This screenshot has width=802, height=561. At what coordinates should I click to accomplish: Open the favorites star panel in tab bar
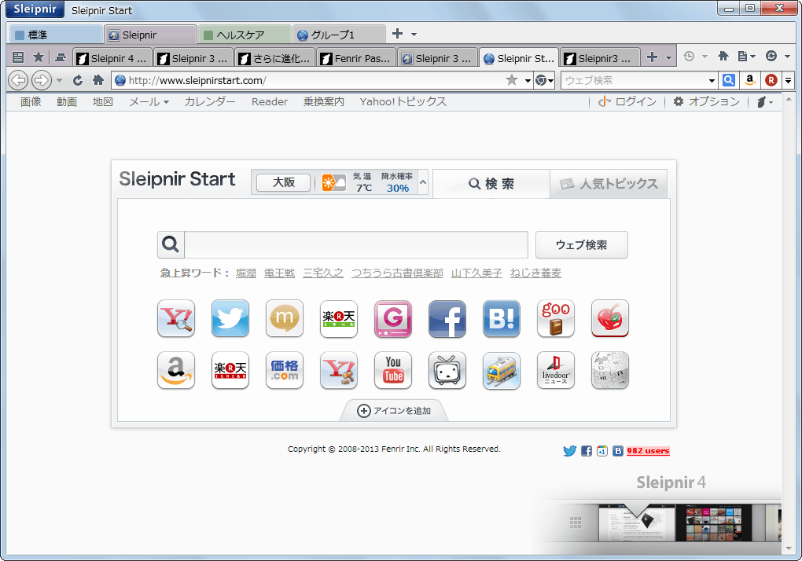pos(39,57)
